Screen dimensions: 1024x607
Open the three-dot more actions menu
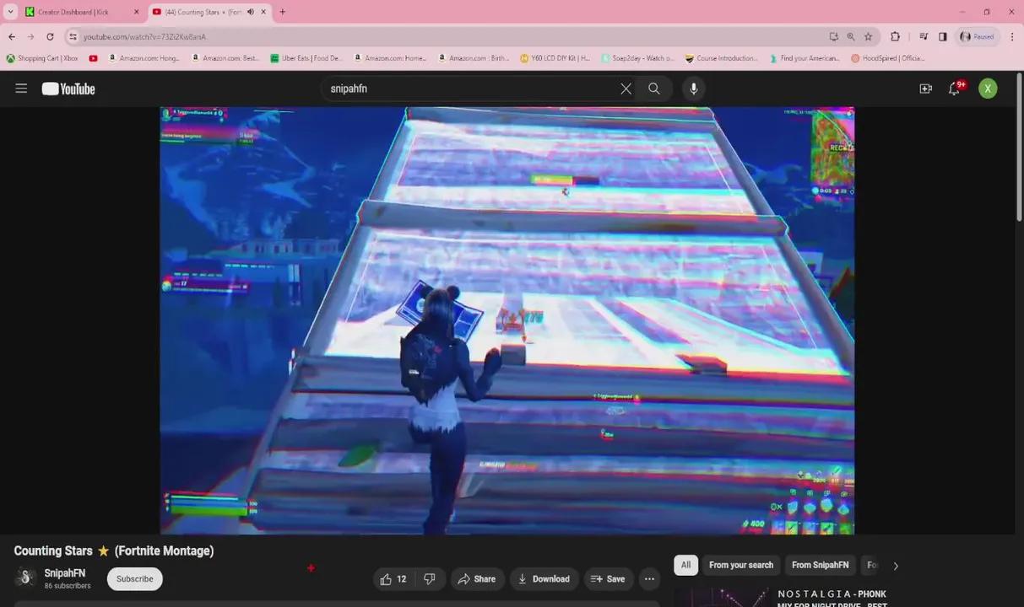(x=649, y=579)
